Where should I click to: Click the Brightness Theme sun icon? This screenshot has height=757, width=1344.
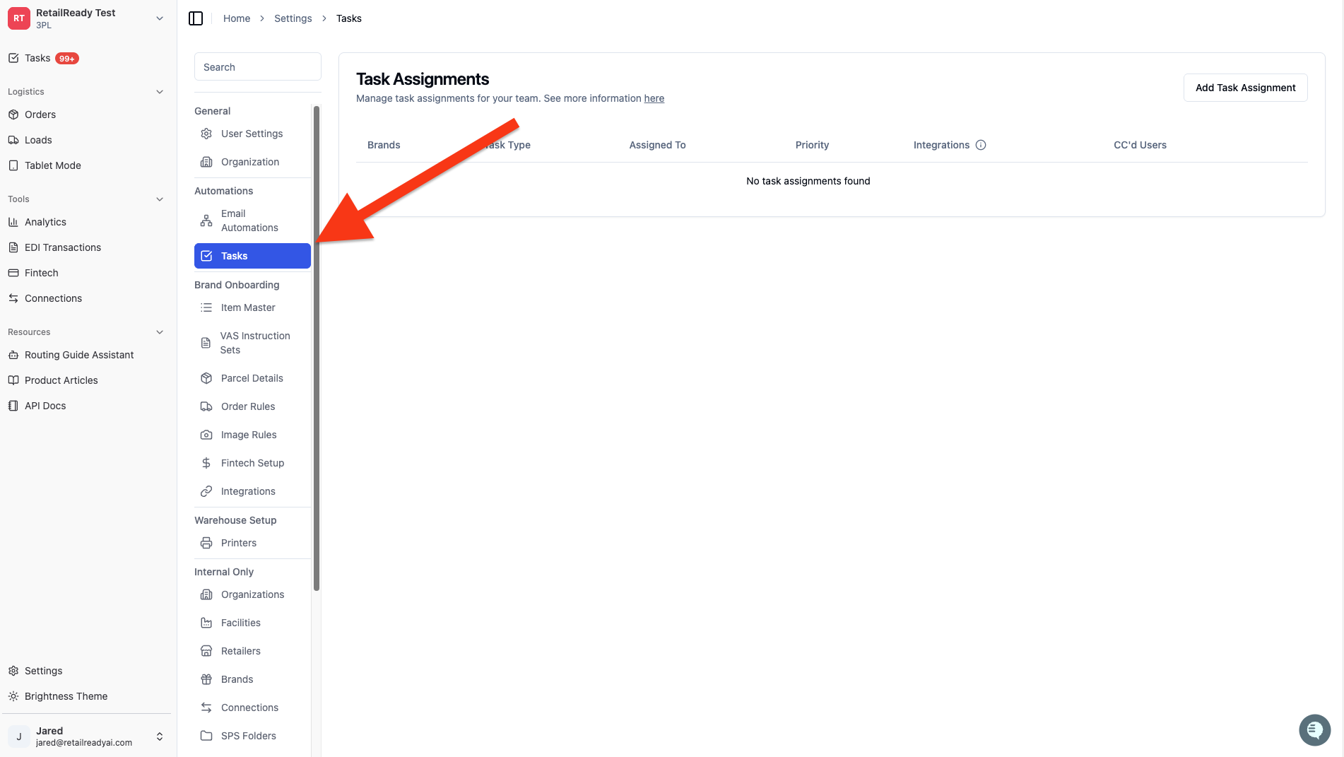point(13,696)
